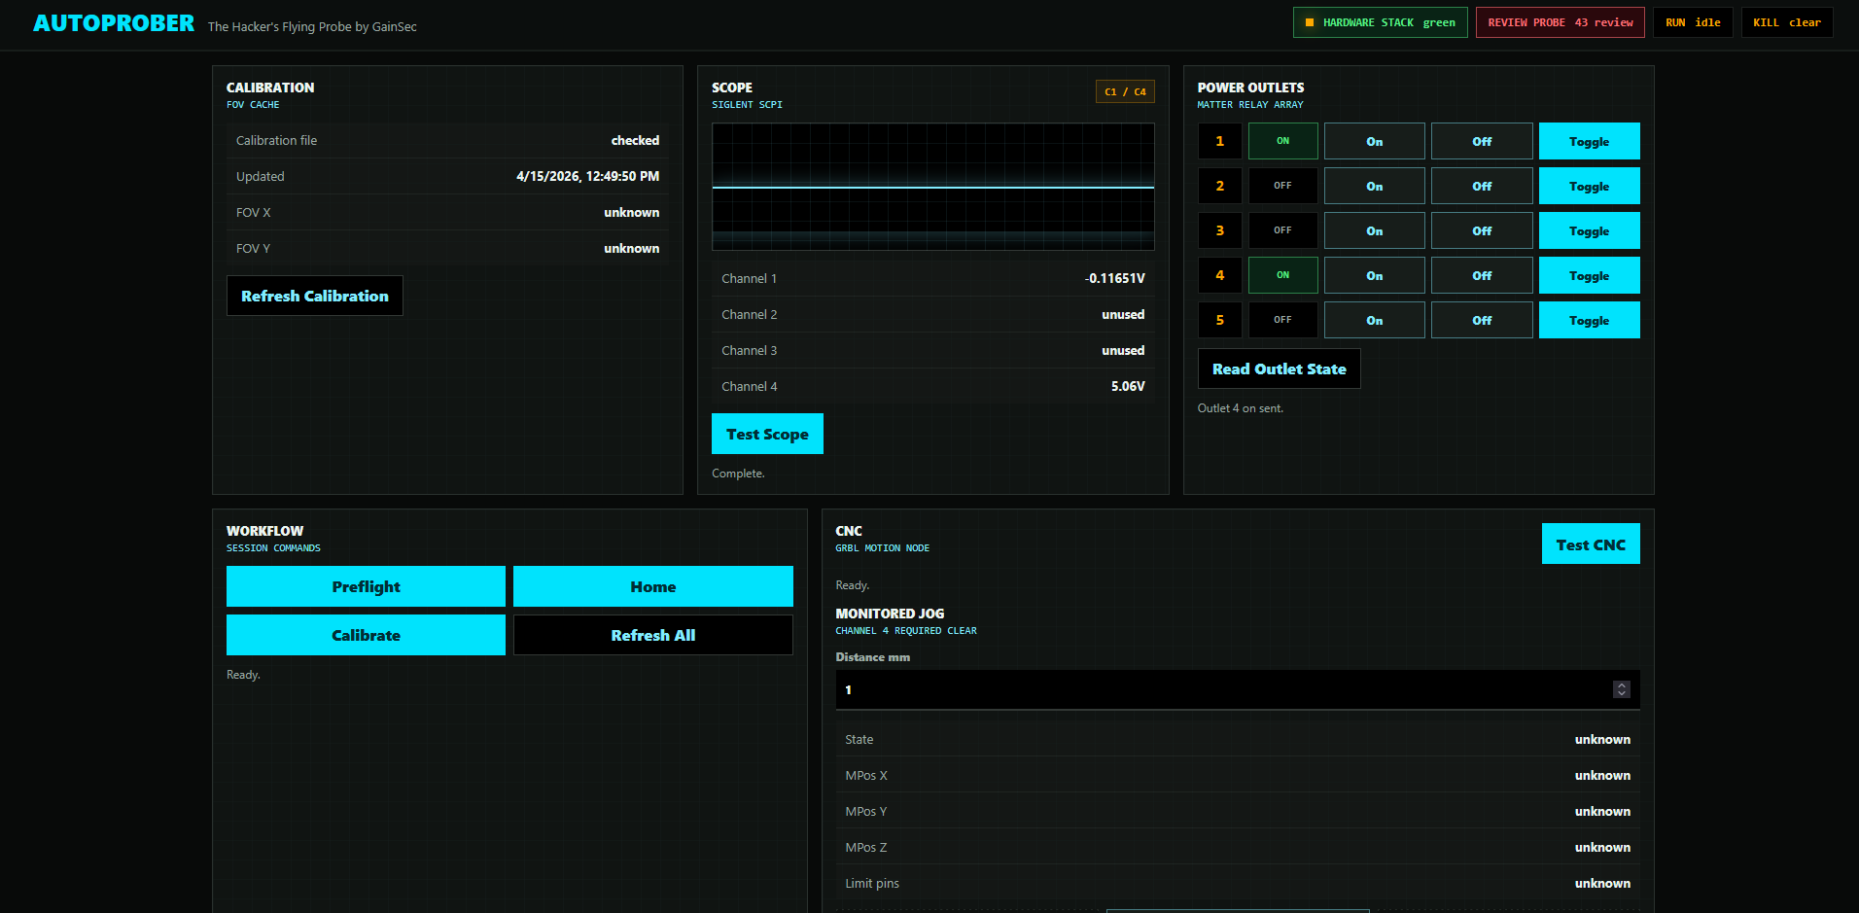The image size is (1859, 913).
Task: Click the Channel 4 voltage reading row
Action: (x=932, y=386)
